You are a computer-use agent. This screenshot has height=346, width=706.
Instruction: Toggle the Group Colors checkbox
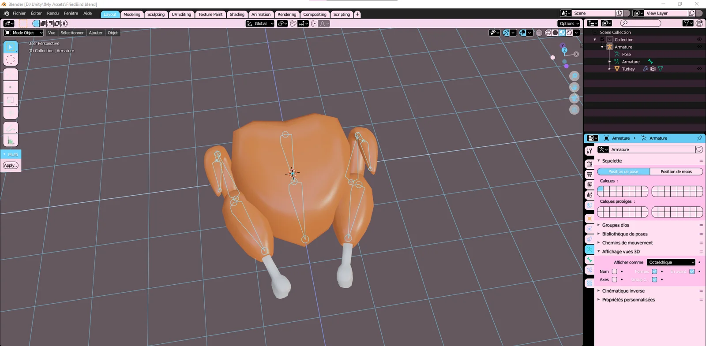pos(654,280)
